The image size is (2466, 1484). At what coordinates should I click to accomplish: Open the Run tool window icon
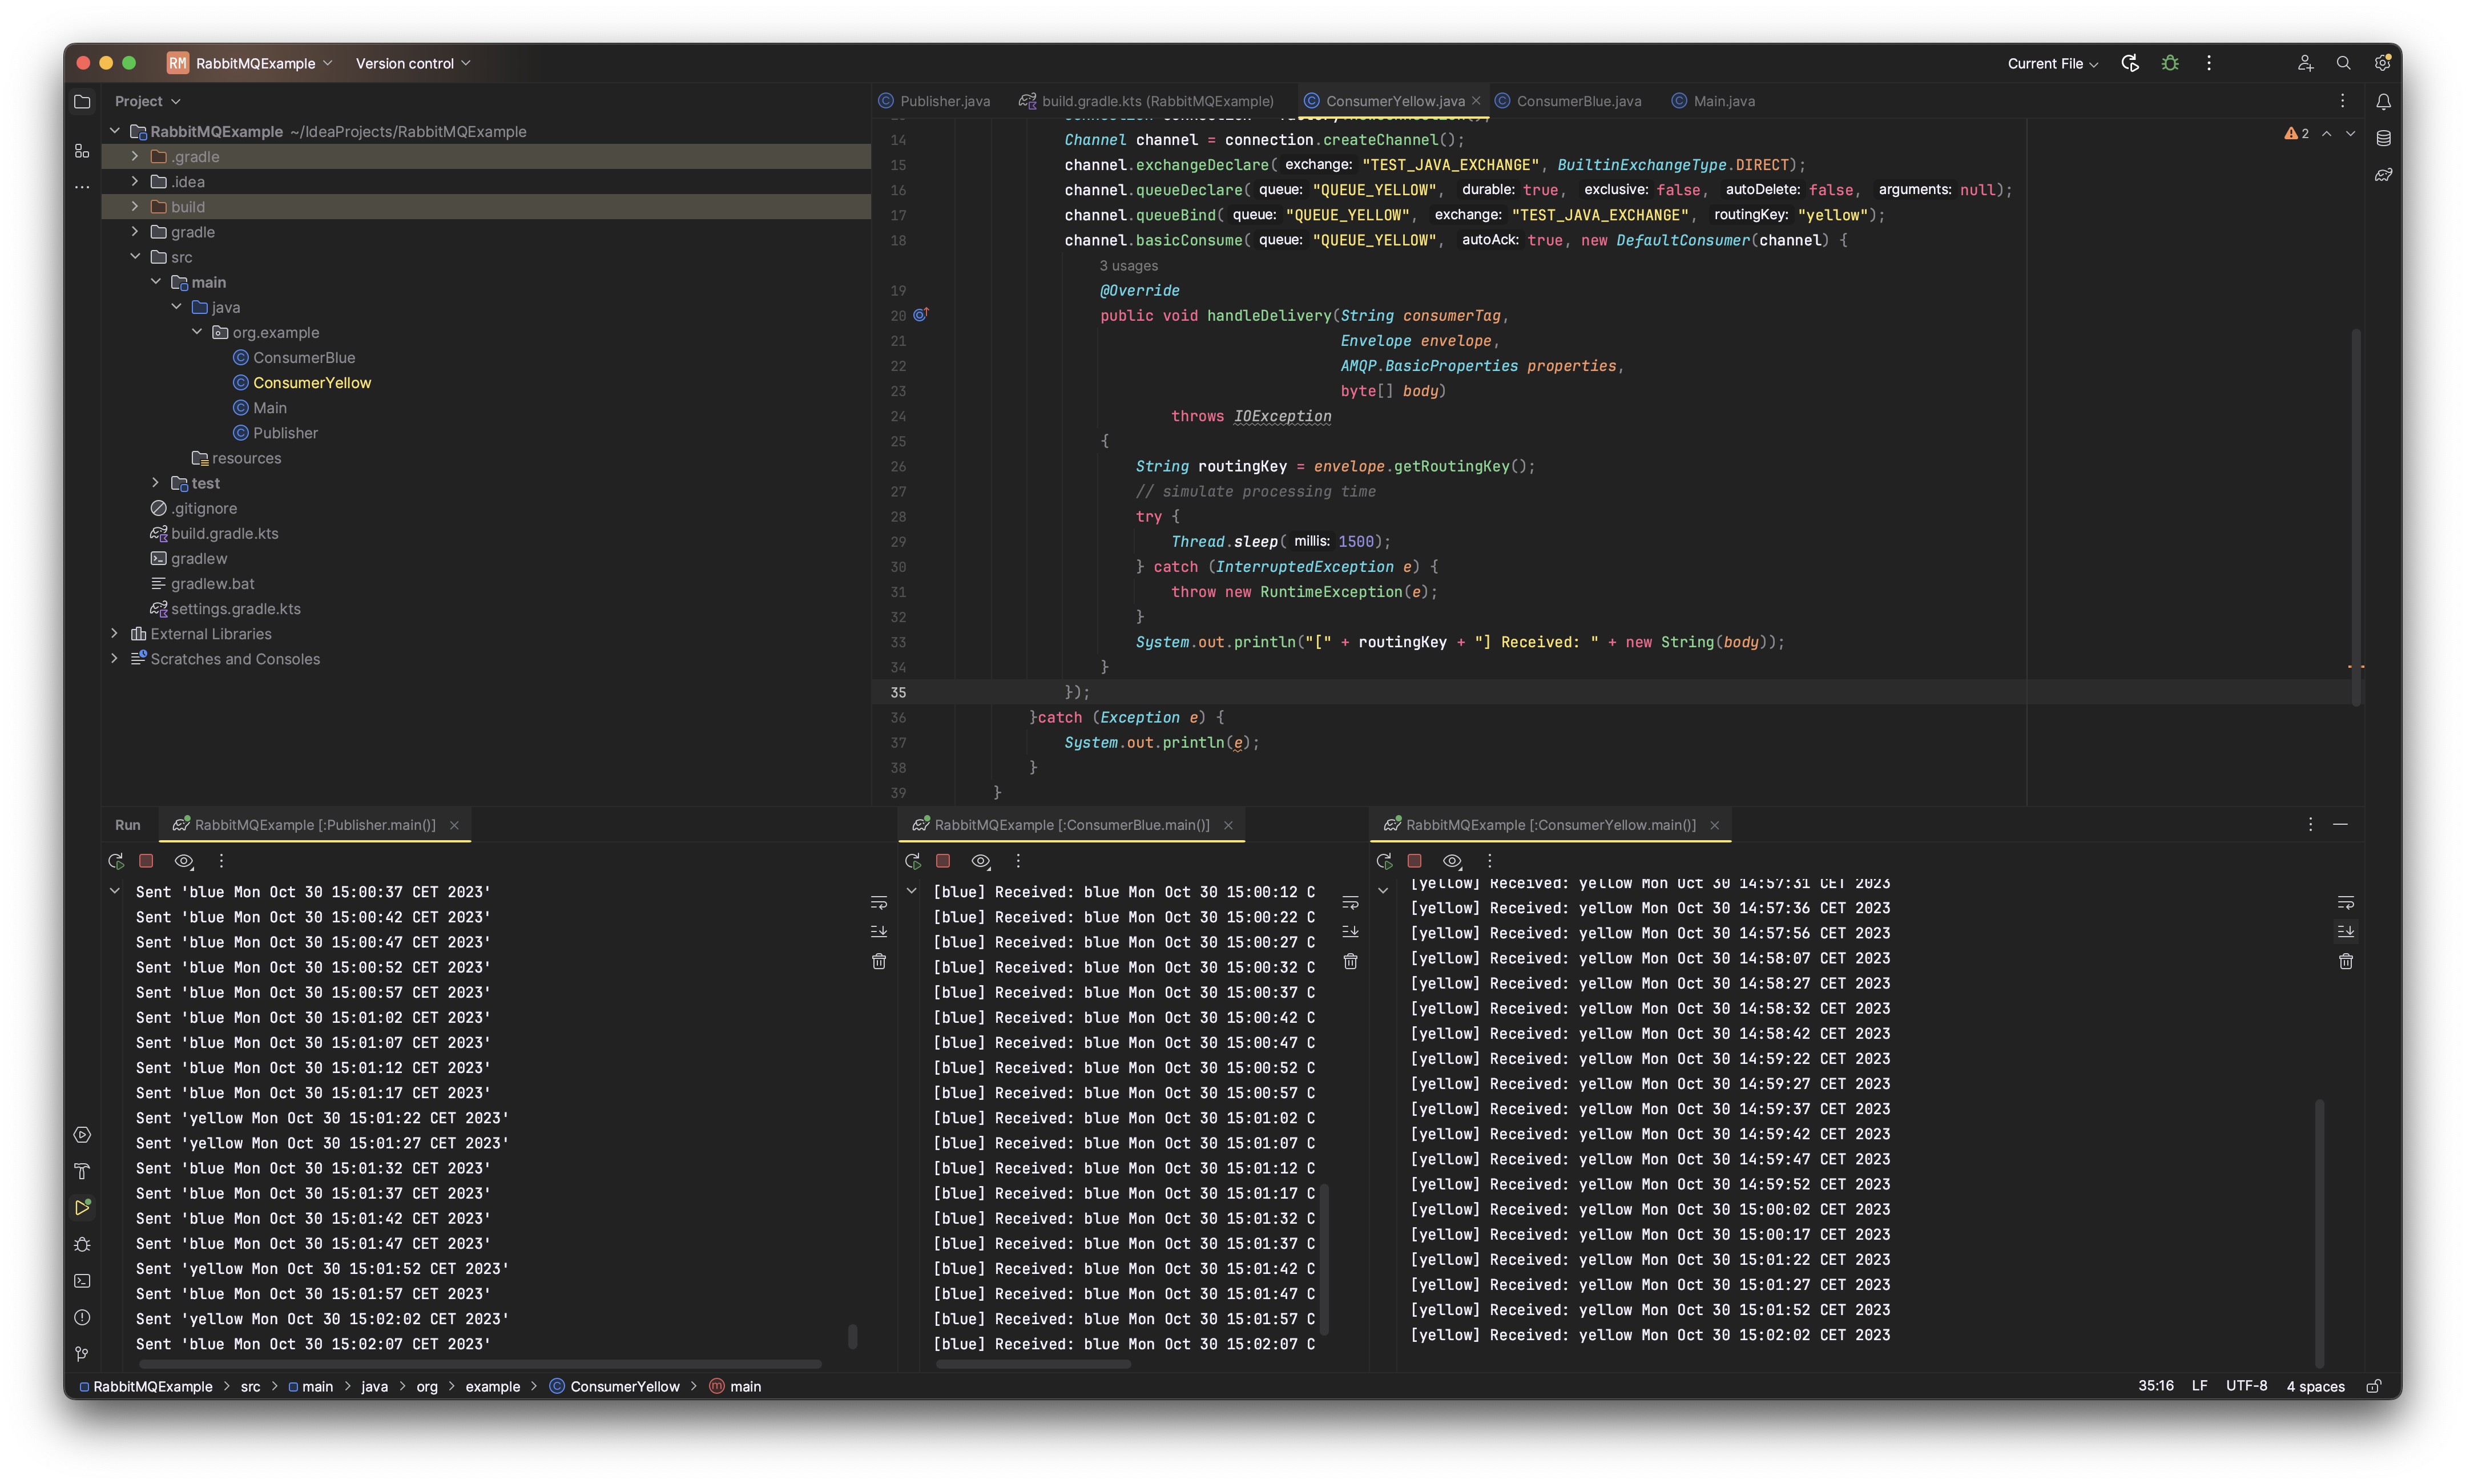(x=82, y=1208)
